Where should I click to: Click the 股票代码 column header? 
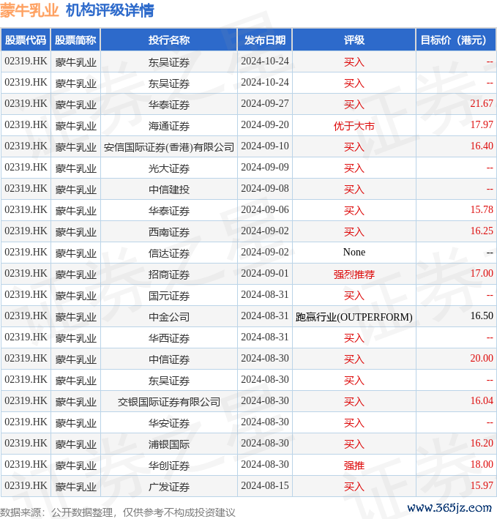pos(26,40)
